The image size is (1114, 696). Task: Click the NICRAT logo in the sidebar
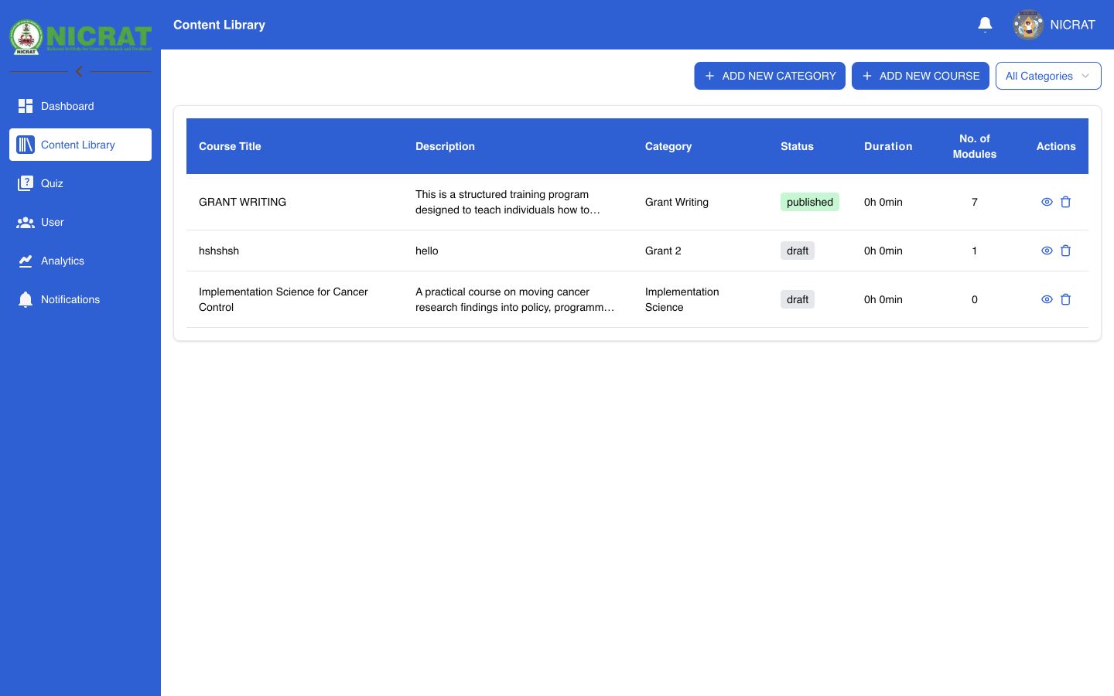[x=80, y=36]
